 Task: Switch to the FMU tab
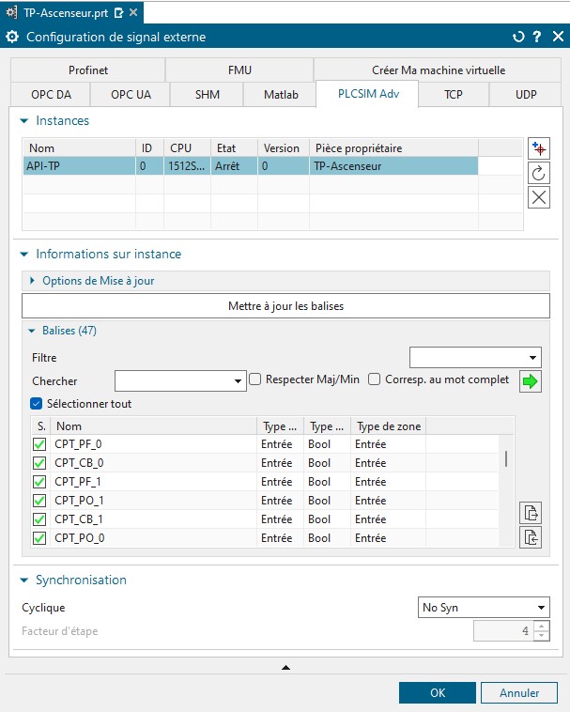pos(239,70)
